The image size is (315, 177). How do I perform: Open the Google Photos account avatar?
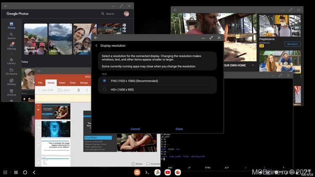click(x=126, y=14)
